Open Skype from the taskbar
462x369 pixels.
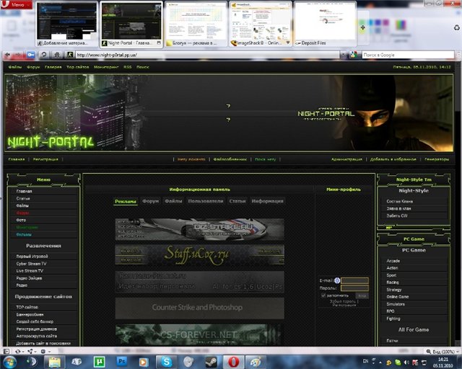[x=167, y=360]
